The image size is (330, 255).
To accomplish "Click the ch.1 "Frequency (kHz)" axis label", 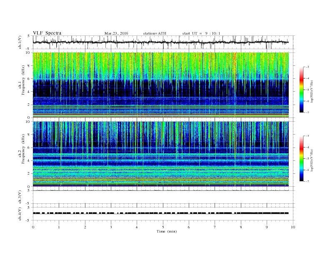I will coord(23,80).
